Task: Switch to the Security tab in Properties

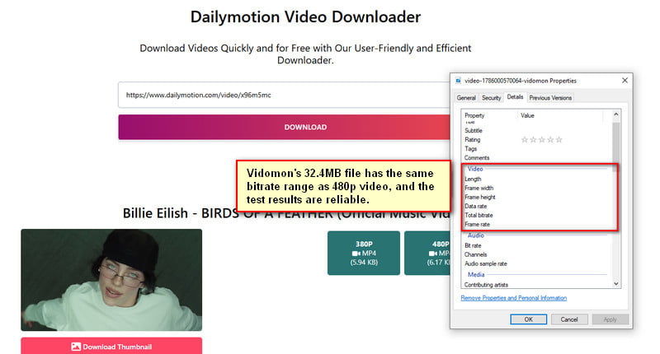Action: pyautogui.click(x=491, y=97)
